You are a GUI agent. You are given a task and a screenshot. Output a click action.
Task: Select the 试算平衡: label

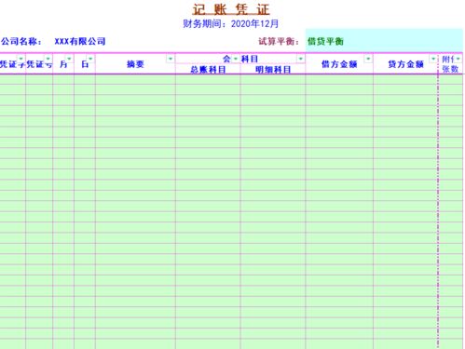(x=279, y=41)
